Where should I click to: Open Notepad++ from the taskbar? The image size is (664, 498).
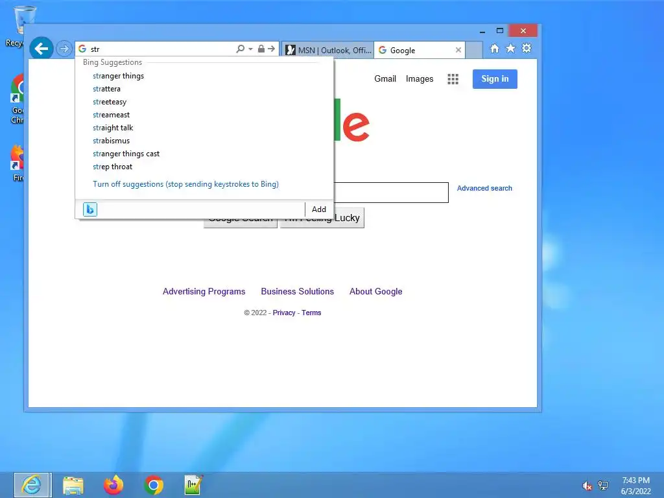tap(193, 485)
